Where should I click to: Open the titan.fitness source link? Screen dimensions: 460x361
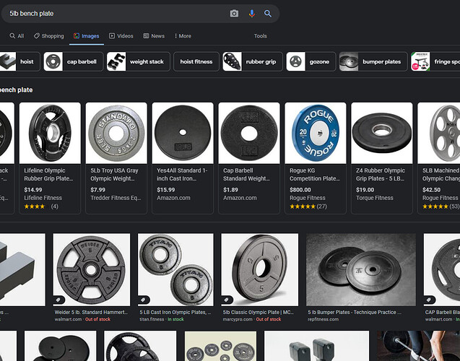tap(152, 319)
